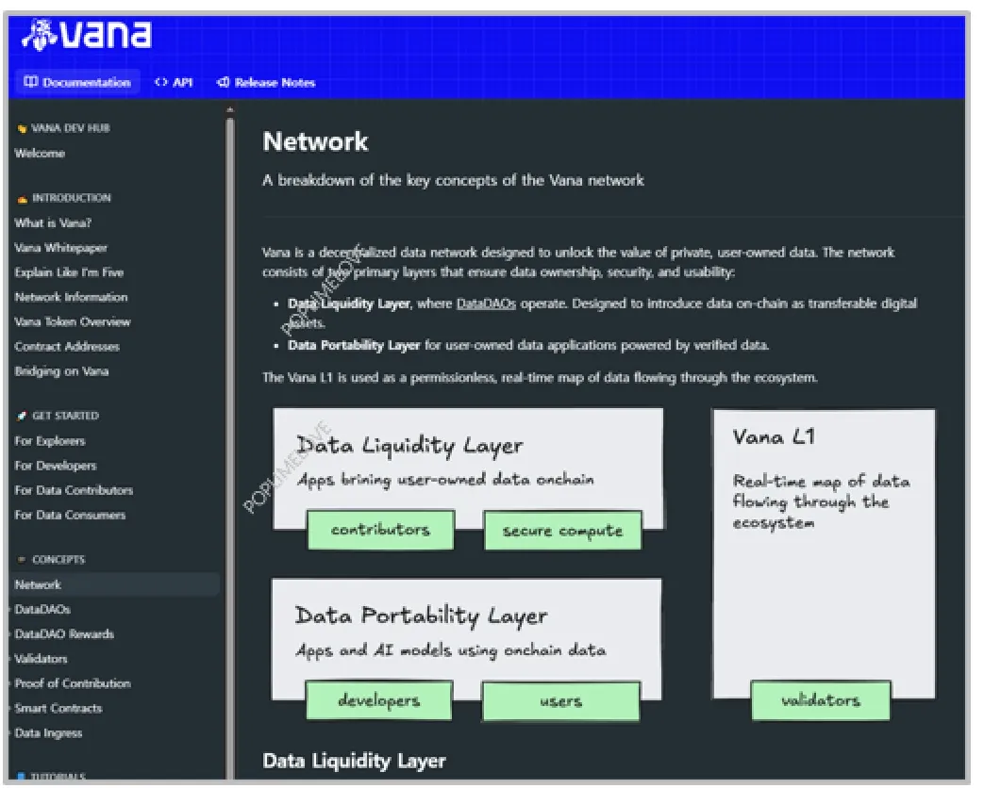This screenshot has width=984, height=788.
Task: Open Data Ingress sidebar item
Action: pyautogui.click(x=48, y=732)
